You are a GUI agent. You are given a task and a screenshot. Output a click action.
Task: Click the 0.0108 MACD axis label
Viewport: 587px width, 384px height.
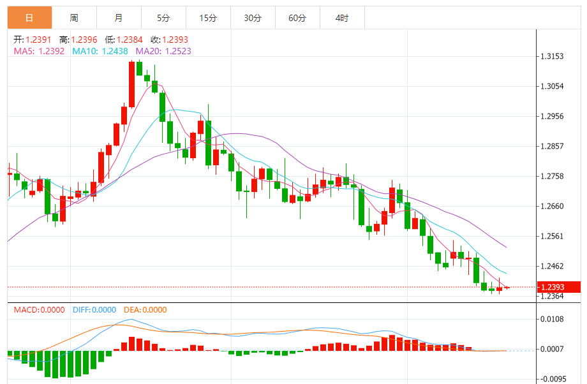(552, 319)
